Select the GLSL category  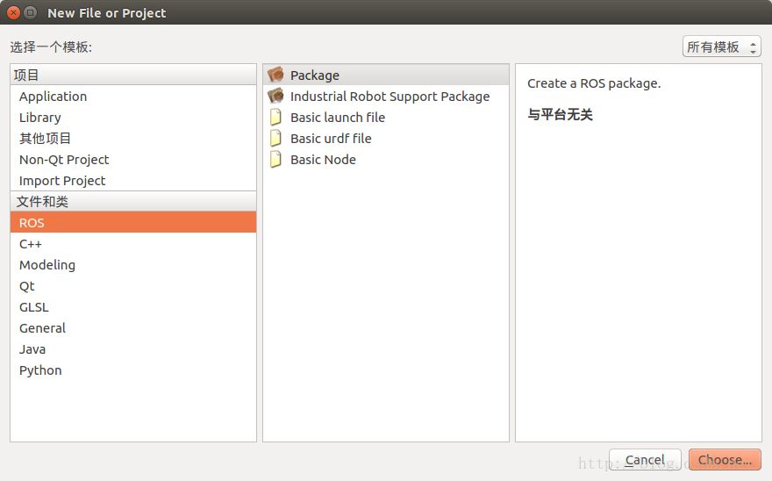(x=133, y=307)
